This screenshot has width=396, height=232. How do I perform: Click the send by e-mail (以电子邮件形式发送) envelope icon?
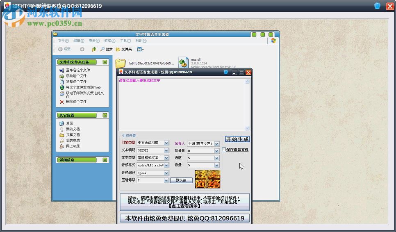coord(62,93)
